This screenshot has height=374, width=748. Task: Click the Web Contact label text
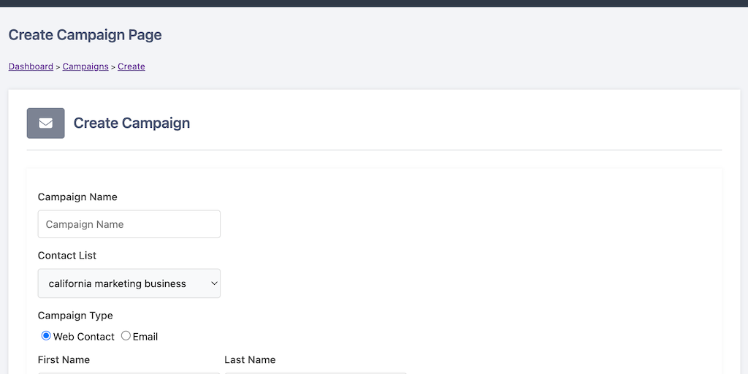(x=84, y=337)
